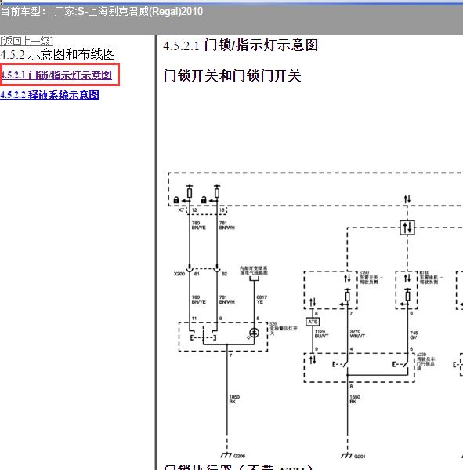
Task: Click the hazard lamp symbol in switch box
Action: [x=254, y=333]
